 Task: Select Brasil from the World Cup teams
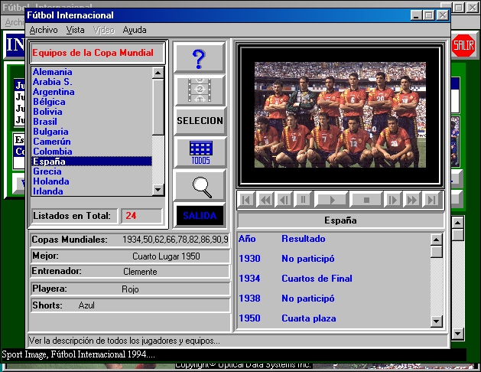[x=45, y=122]
